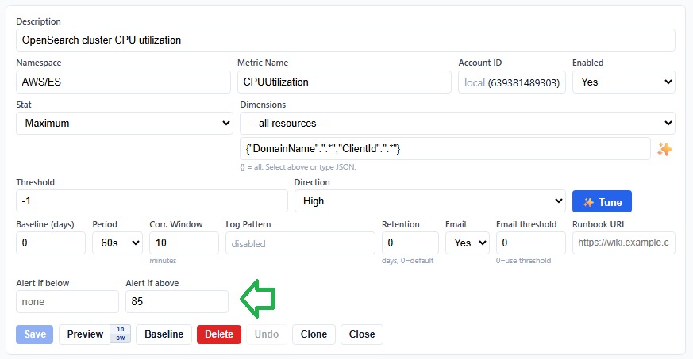Click the Metric Name field CPUUtilization
The image size is (693, 359).
tap(345, 82)
